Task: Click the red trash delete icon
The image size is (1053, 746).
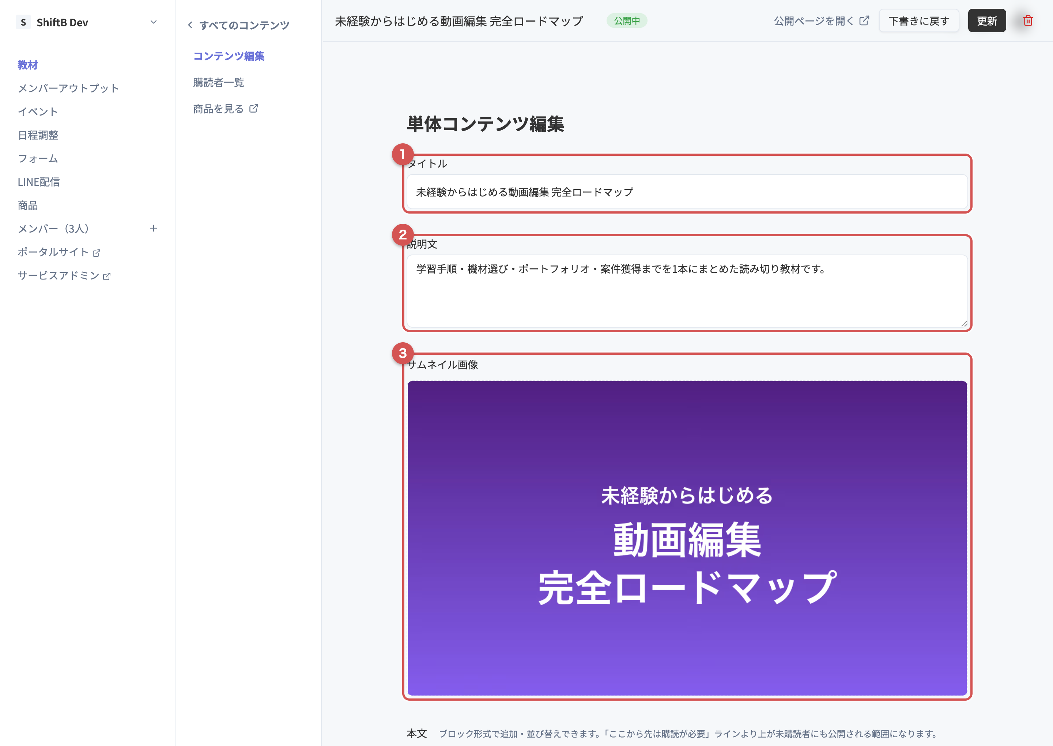Action: pyautogui.click(x=1028, y=21)
